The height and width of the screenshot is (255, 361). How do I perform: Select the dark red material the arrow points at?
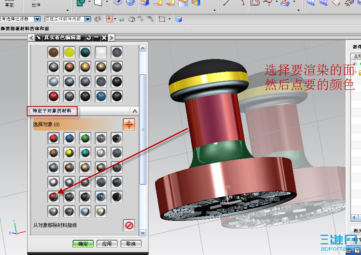point(54,197)
